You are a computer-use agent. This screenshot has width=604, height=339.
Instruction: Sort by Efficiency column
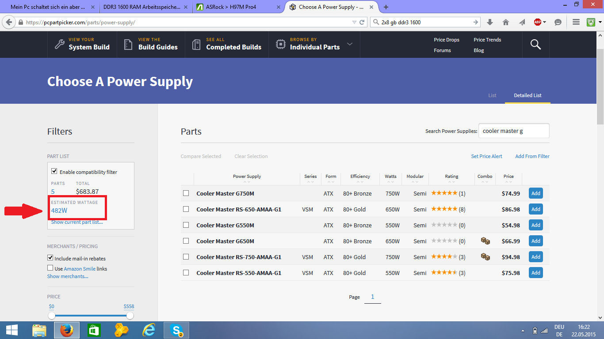(360, 177)
